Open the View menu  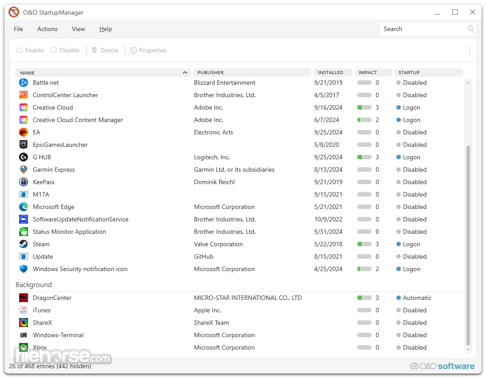coord(79,29)
